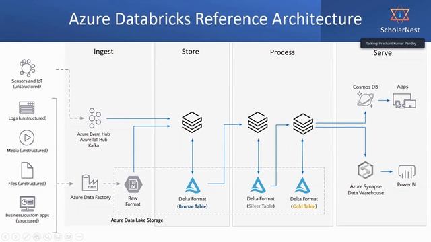This screenshot has width=431, height=242.
Task: Click the "(Bronze Table)" text
Action: coord(193,206)
